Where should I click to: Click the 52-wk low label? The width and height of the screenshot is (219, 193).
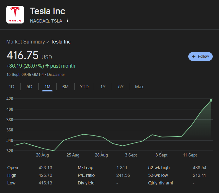point(158,175)
